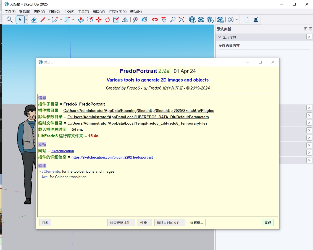Select the Eraser tool
The image size is (313, 250).
[34, 20]
